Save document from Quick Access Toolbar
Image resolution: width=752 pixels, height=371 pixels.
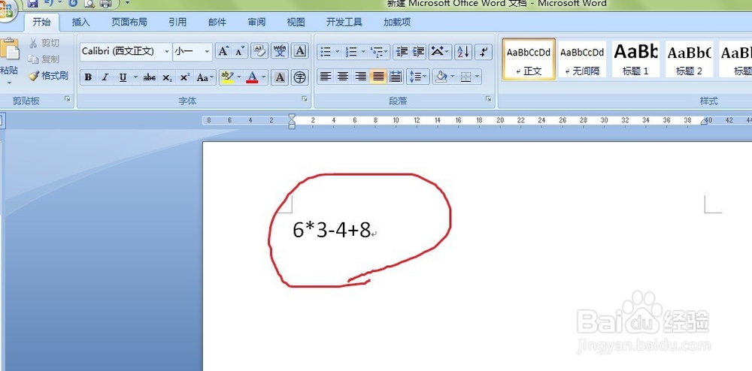click(x=32, y=4)
